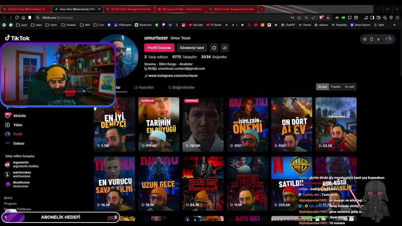This screenshot has height=226, width=402.
Task: Click the Gönderiyi tanıt button
Action: (x=192, y=48)
